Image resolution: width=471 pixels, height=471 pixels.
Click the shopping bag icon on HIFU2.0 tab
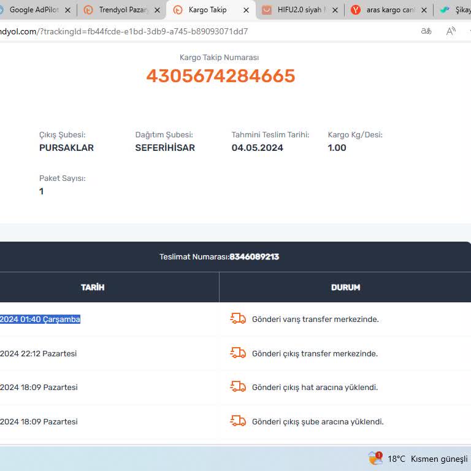click(266, 10)
